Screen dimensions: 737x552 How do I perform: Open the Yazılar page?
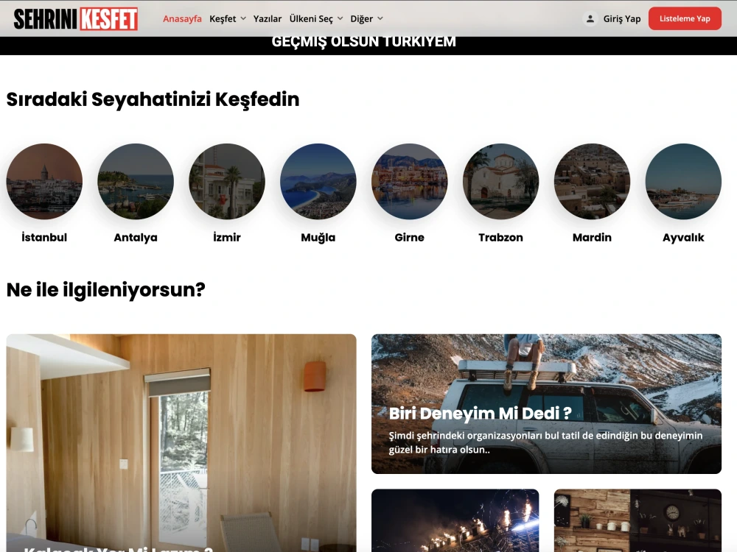268,19
